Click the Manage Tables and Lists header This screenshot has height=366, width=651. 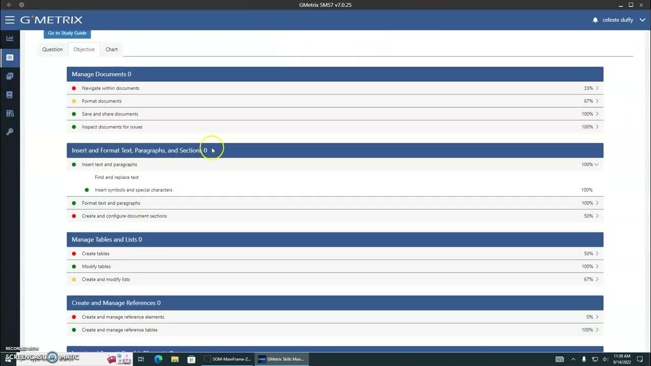(335, 239)
